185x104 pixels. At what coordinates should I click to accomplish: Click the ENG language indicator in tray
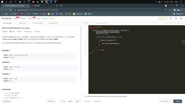(171, 2)
